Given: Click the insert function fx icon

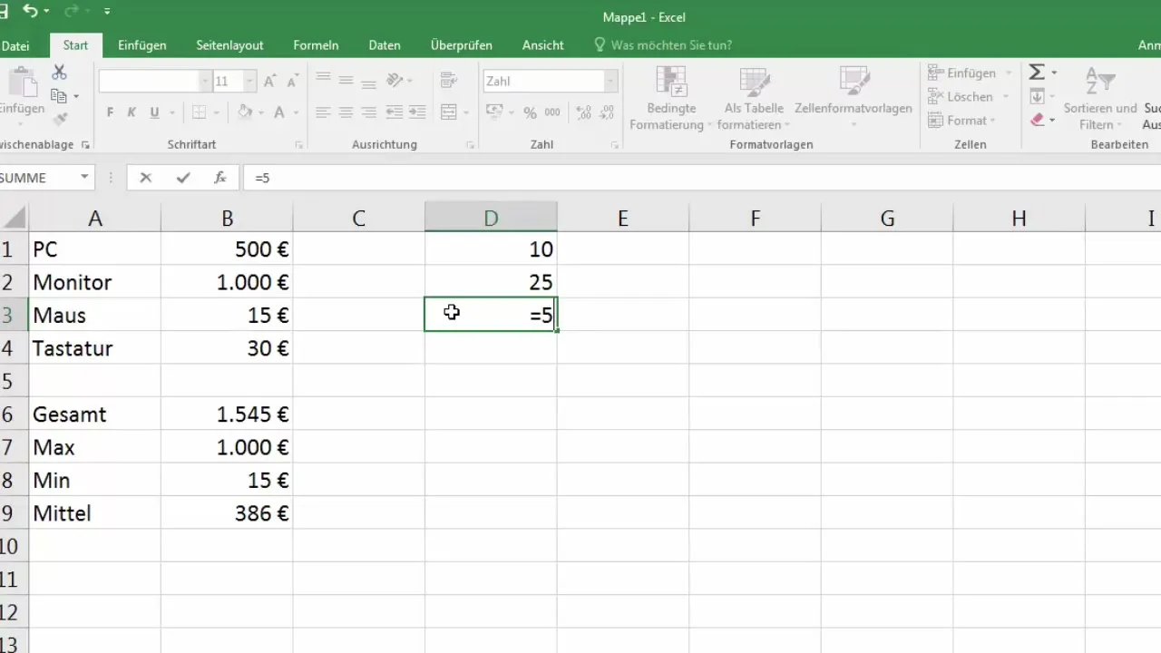Looking at the screenshot, I should (x=220, y=178).
